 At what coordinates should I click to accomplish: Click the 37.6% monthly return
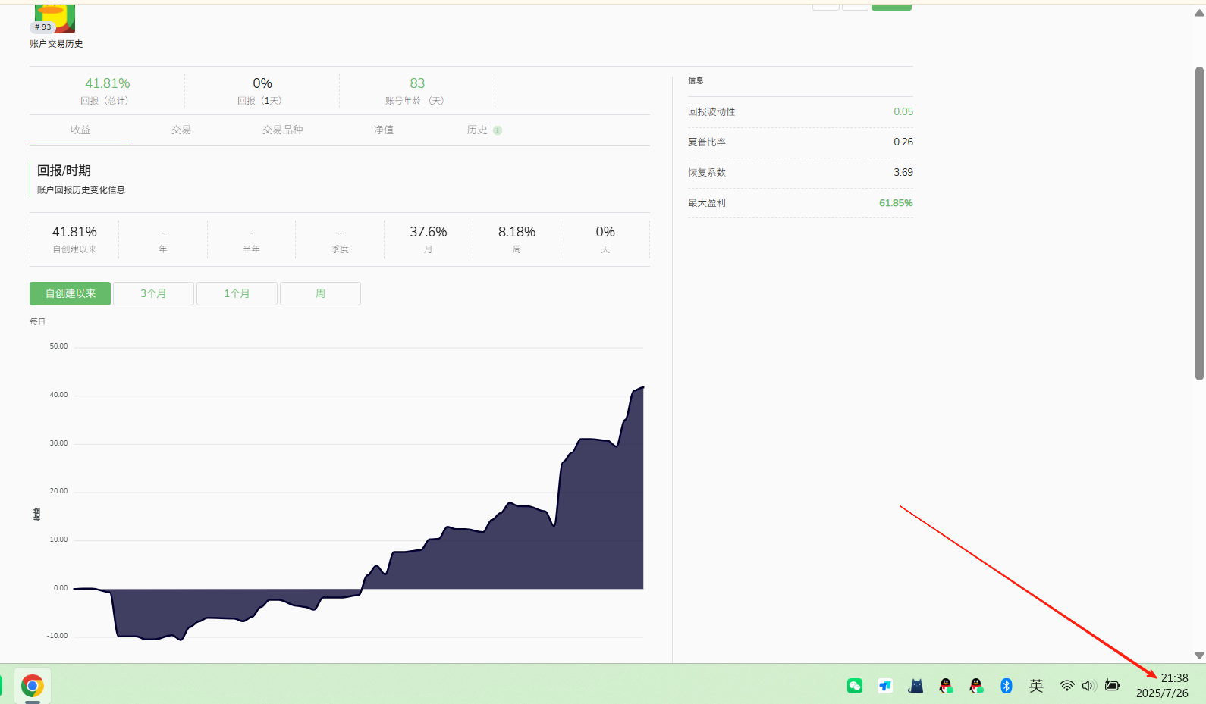429,232
